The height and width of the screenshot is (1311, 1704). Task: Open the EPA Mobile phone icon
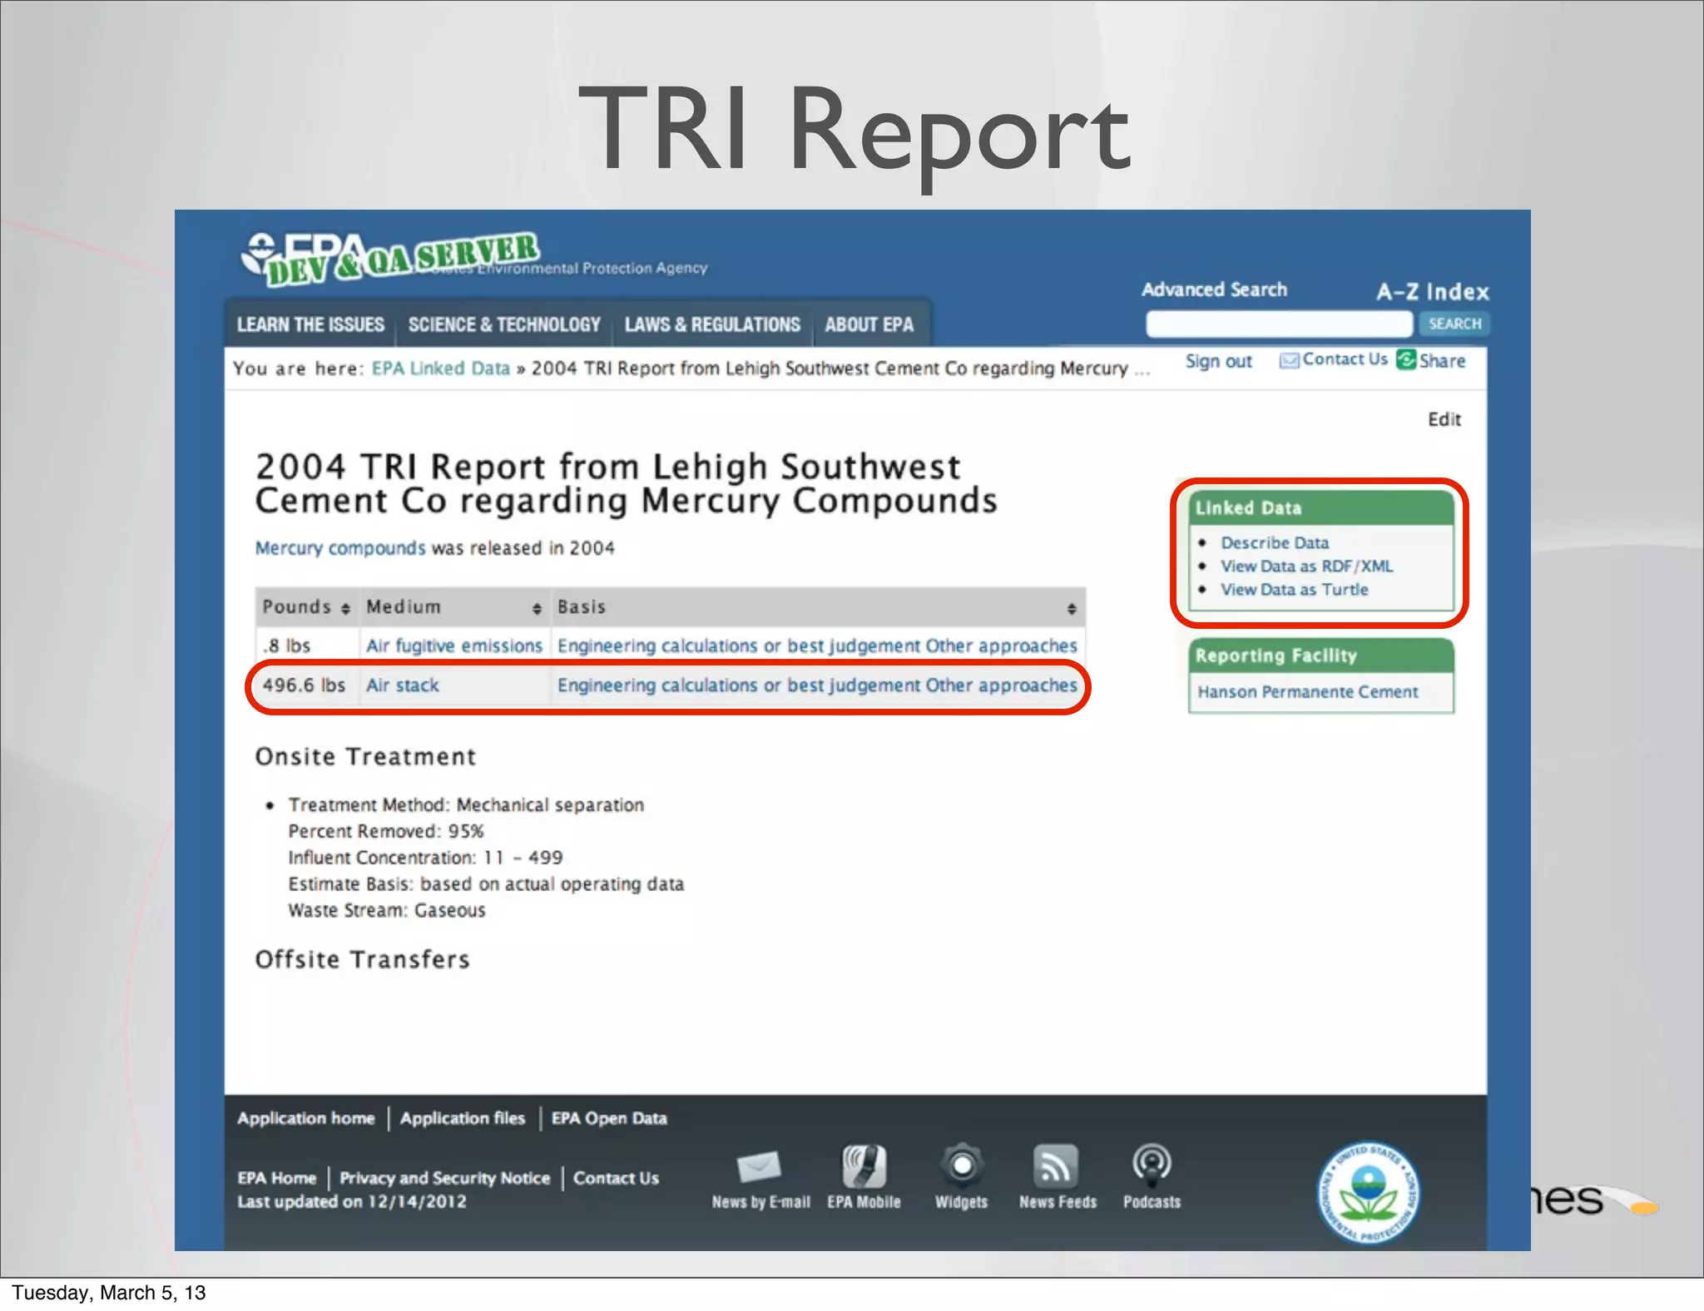pyautogui.click(x=864, y=1166)
